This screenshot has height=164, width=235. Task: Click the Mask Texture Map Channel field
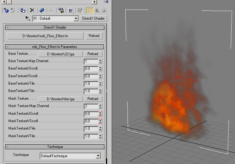point(91,106)
